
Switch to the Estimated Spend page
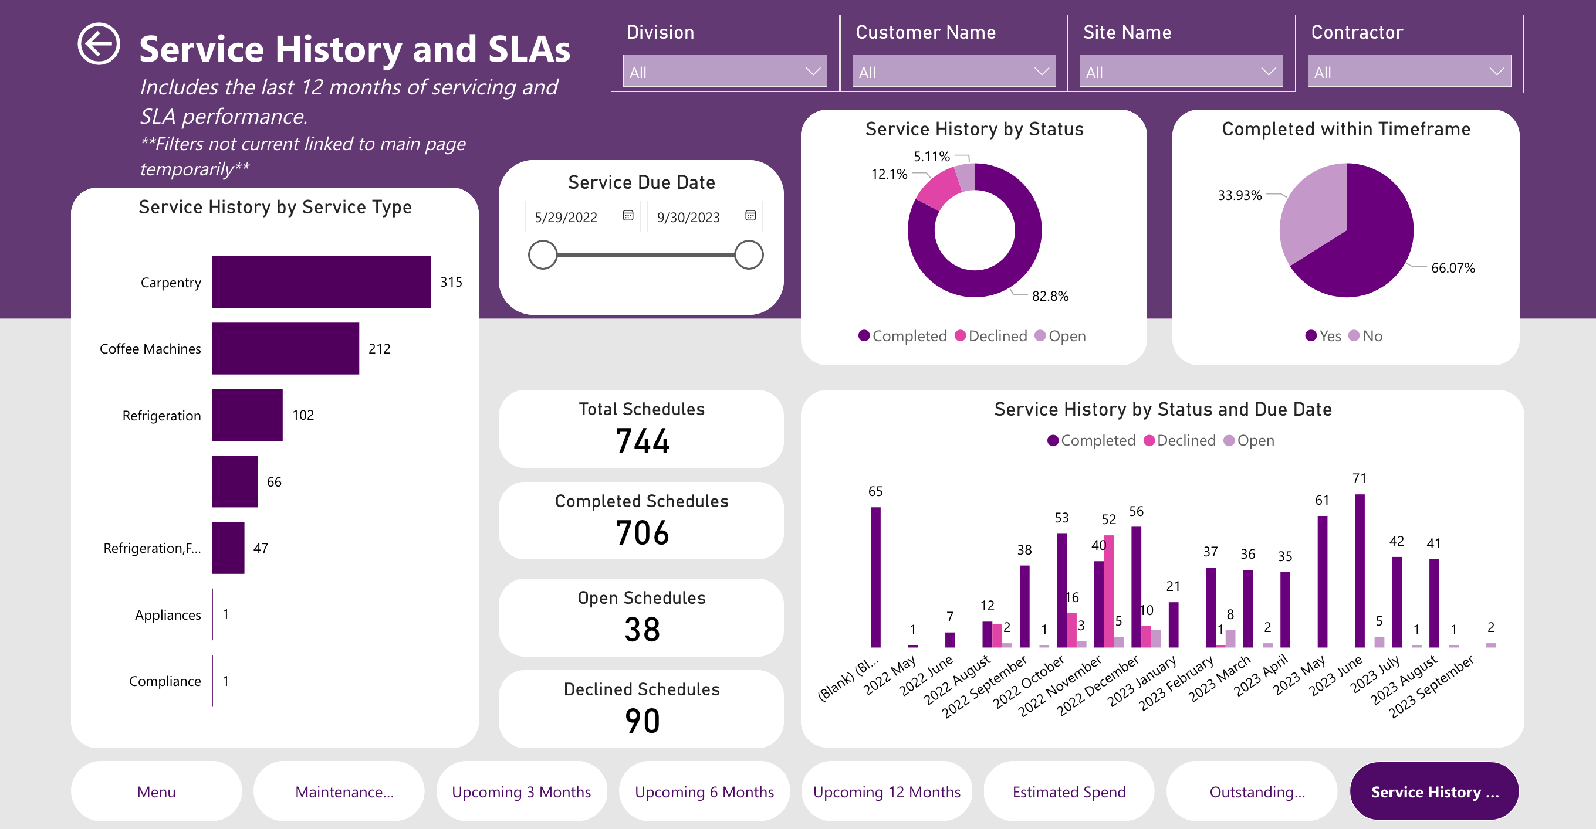click(x=1068, y=791)
